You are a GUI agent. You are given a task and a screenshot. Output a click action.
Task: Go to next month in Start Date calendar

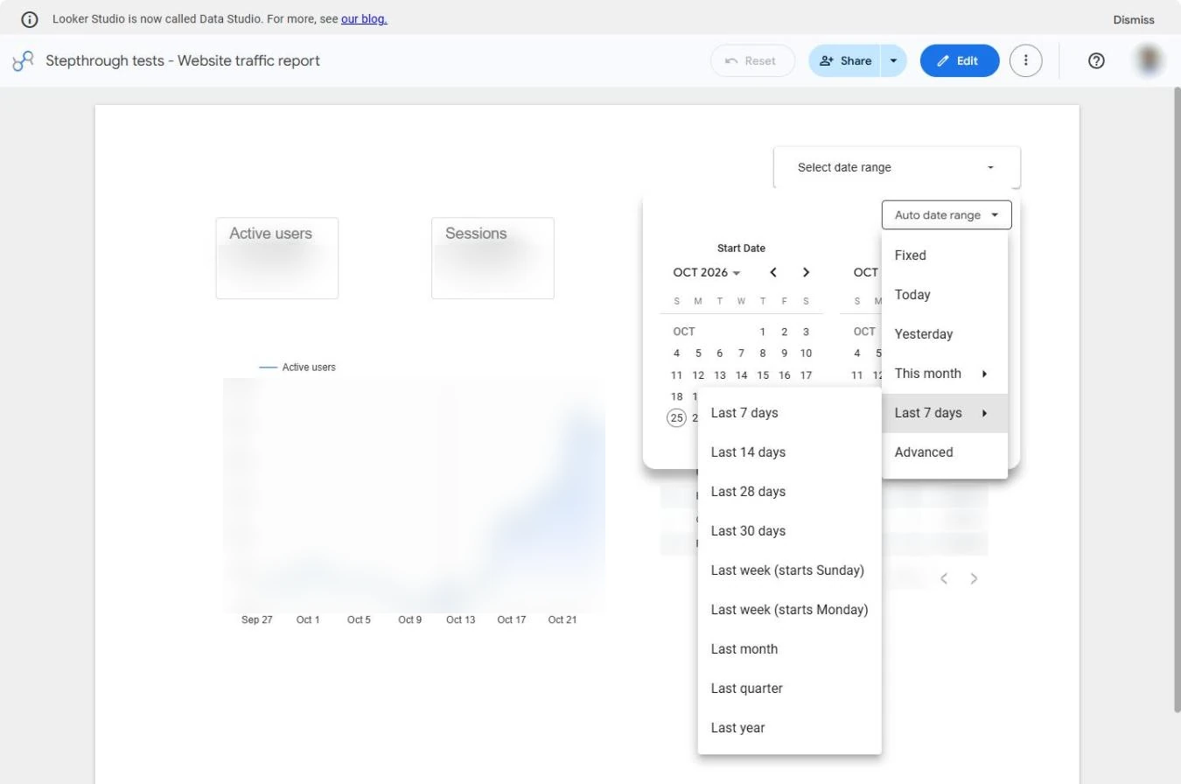point(806,272)
